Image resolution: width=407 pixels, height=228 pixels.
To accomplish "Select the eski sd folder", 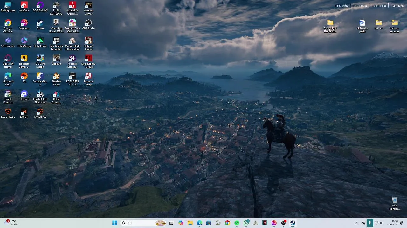I will (378, 25).
